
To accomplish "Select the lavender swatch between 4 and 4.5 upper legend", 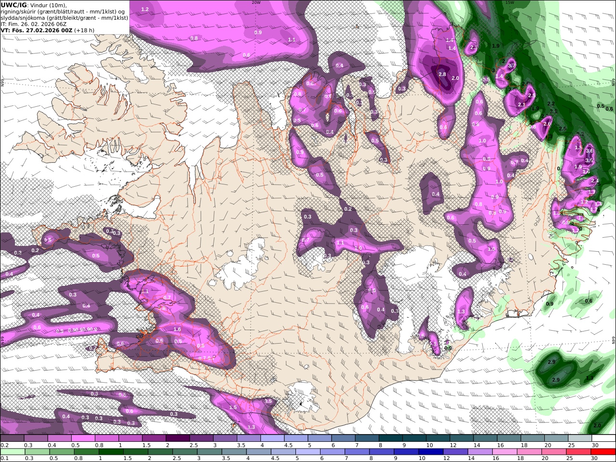I will pos(272,438).
